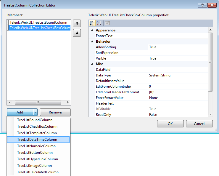
Task: Click ForceExtractValue None value
Action: tap(178, 98)
